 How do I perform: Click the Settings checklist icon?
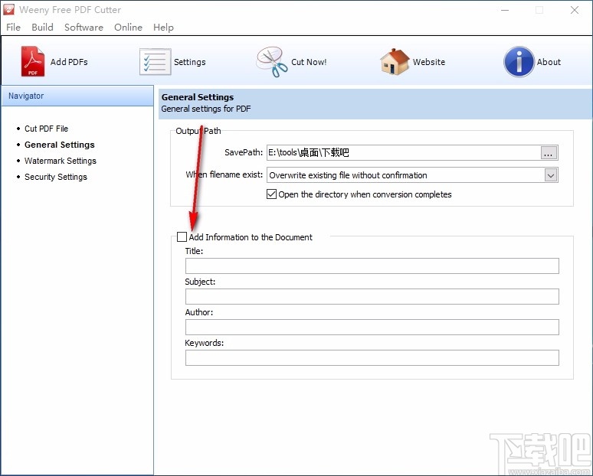click(155, 61)
